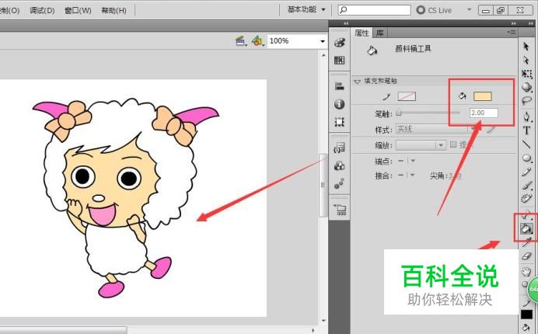The image size is (538, 334).
Task: Click the black stroke color swatch in toolbar
Action: tap(526, 315)
